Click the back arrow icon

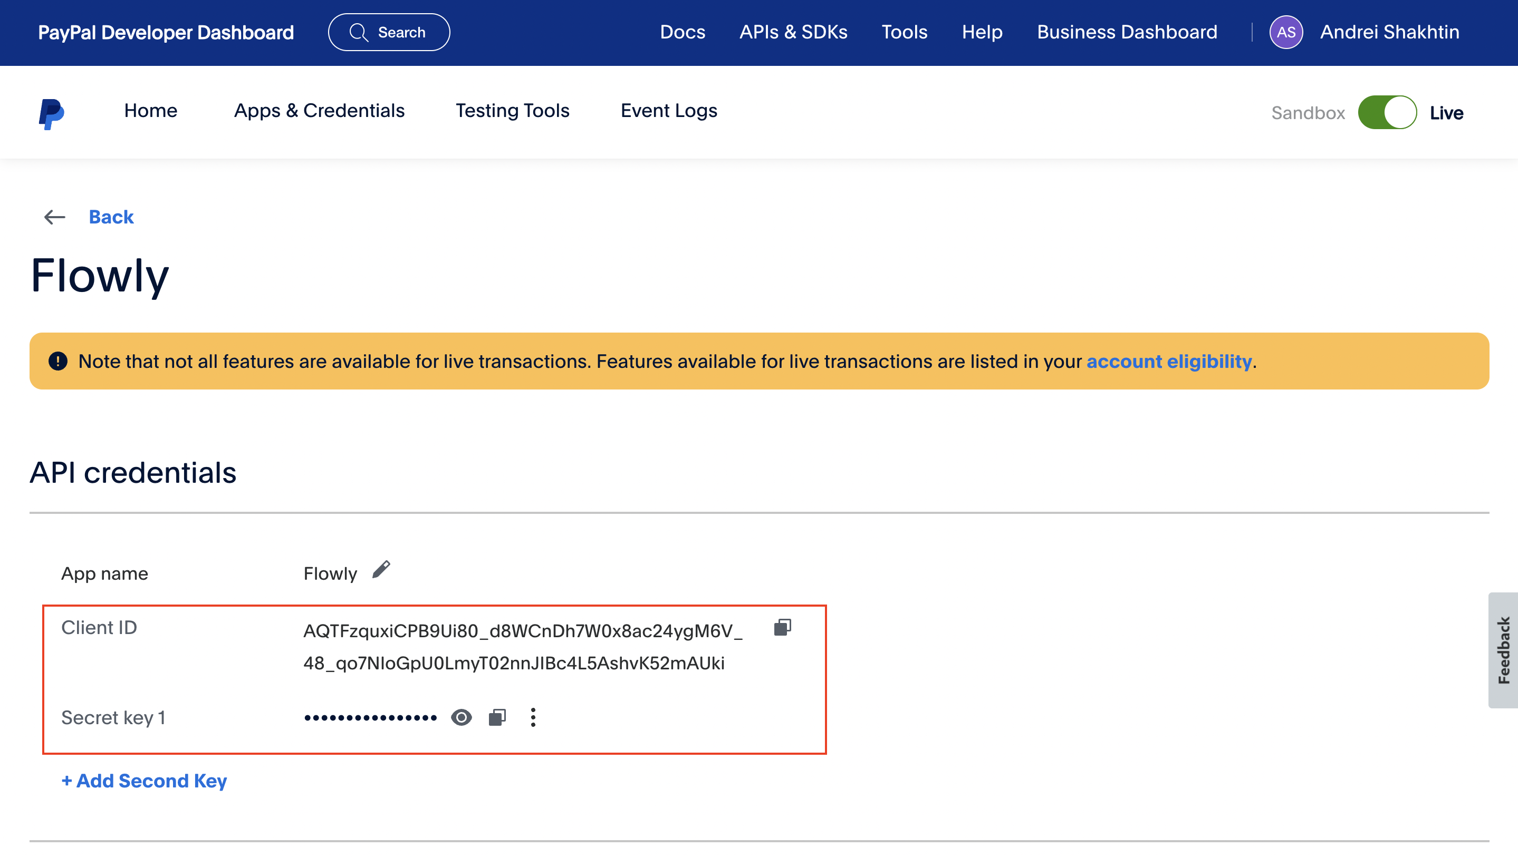(54, 217)
